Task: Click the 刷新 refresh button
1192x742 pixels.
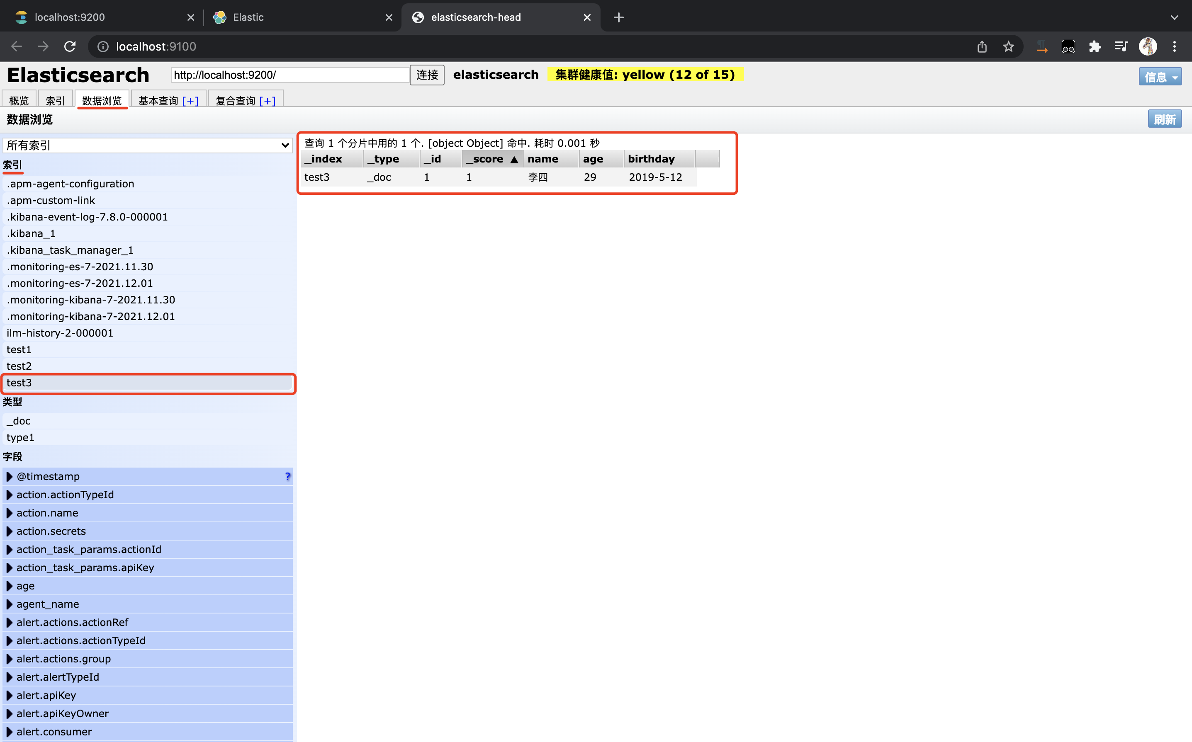Action: coord(1165,119)
